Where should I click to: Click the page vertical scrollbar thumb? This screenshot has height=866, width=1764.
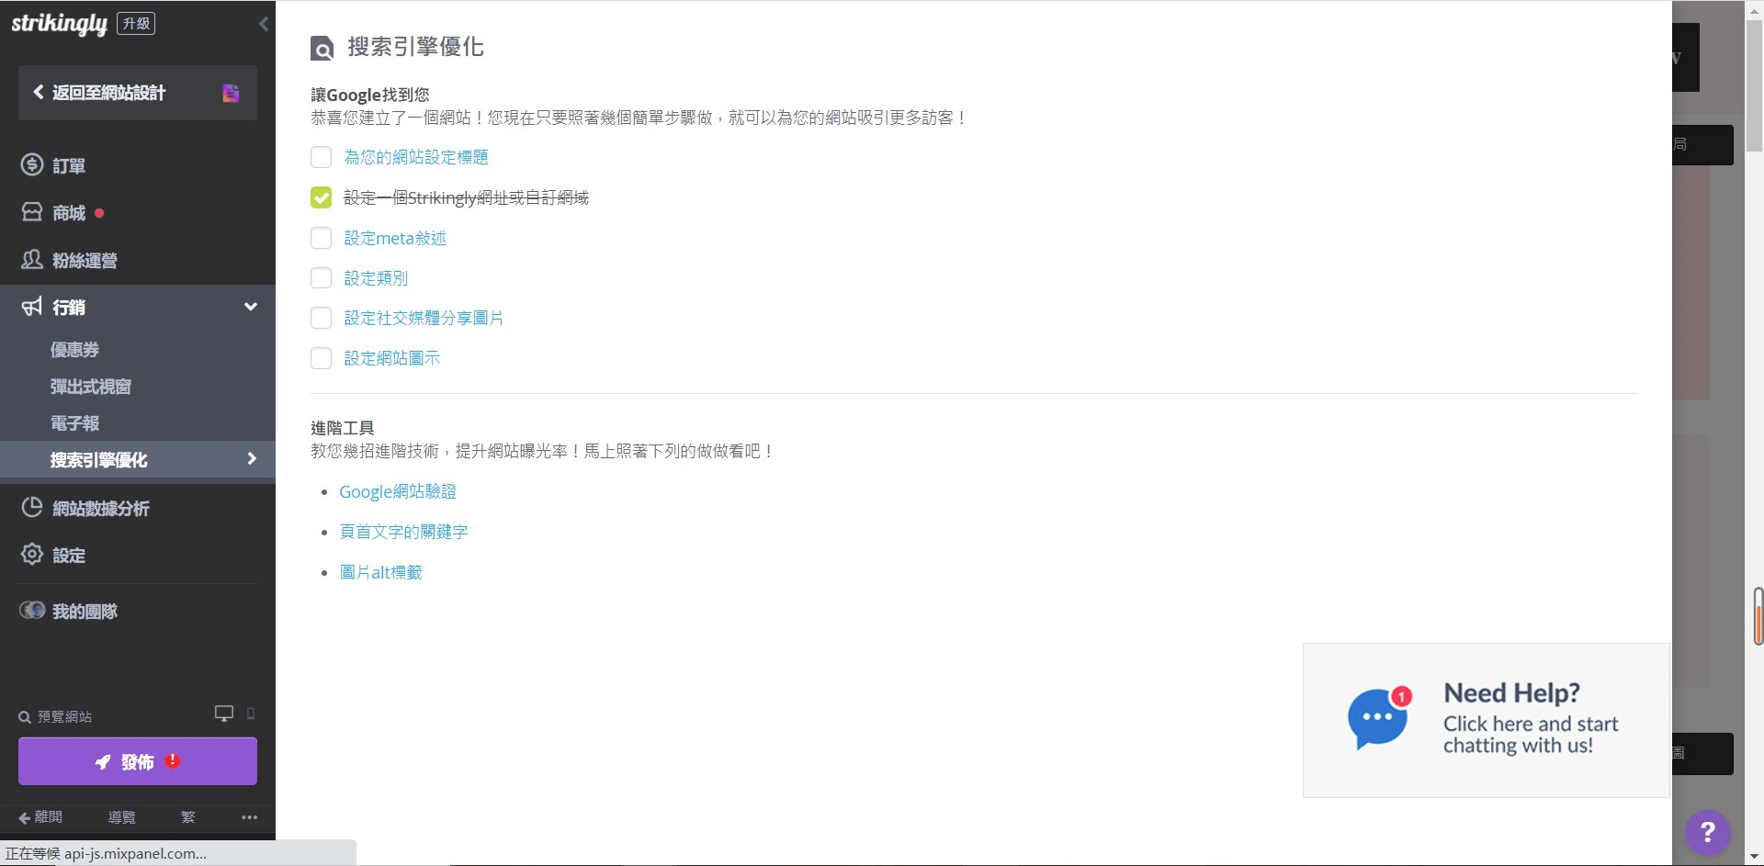1754,83
